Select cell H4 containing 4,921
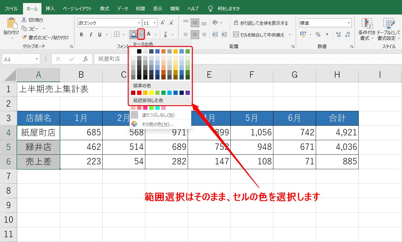402x242 pixels. pos(337,133)
